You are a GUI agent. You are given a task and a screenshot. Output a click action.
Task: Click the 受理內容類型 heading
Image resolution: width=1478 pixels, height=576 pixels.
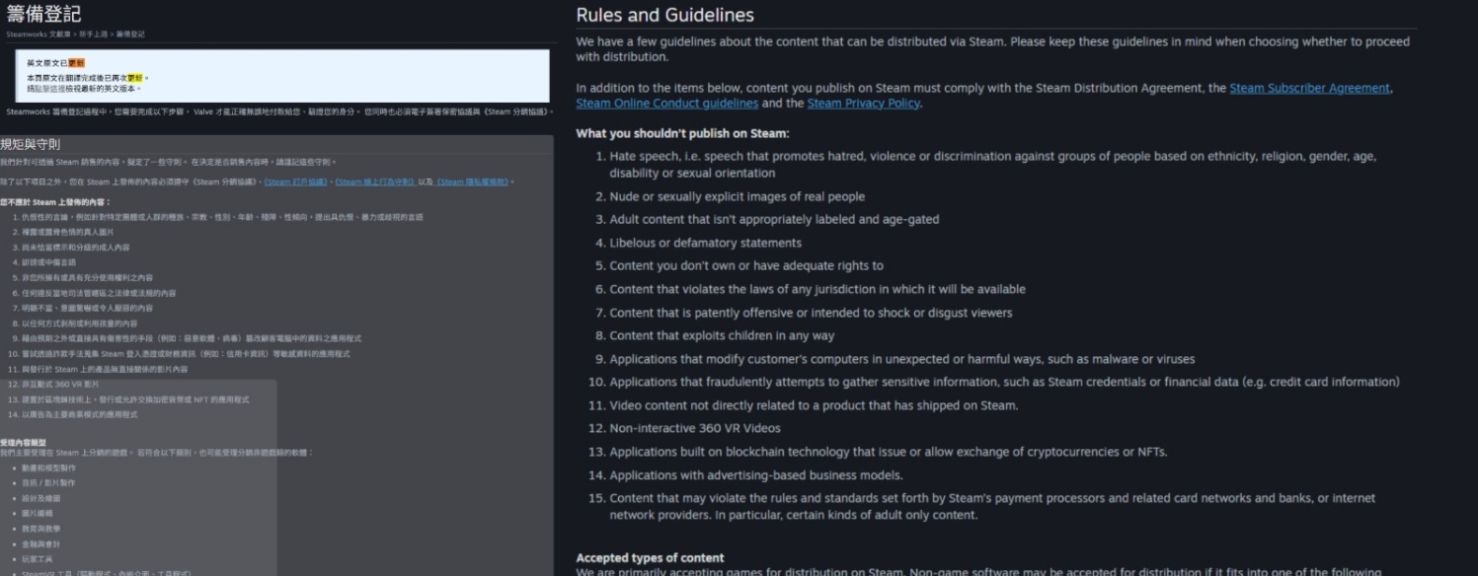[23, 443]
